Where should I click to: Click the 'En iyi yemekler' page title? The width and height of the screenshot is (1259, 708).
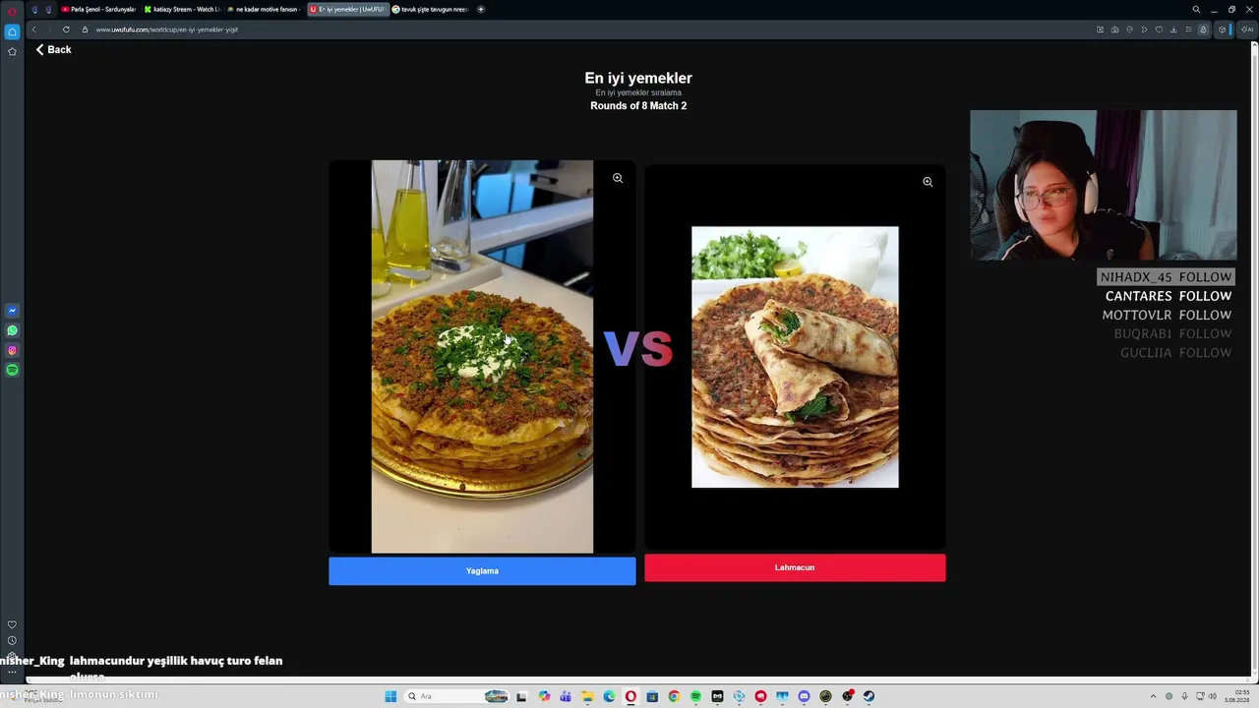point(638,78)
